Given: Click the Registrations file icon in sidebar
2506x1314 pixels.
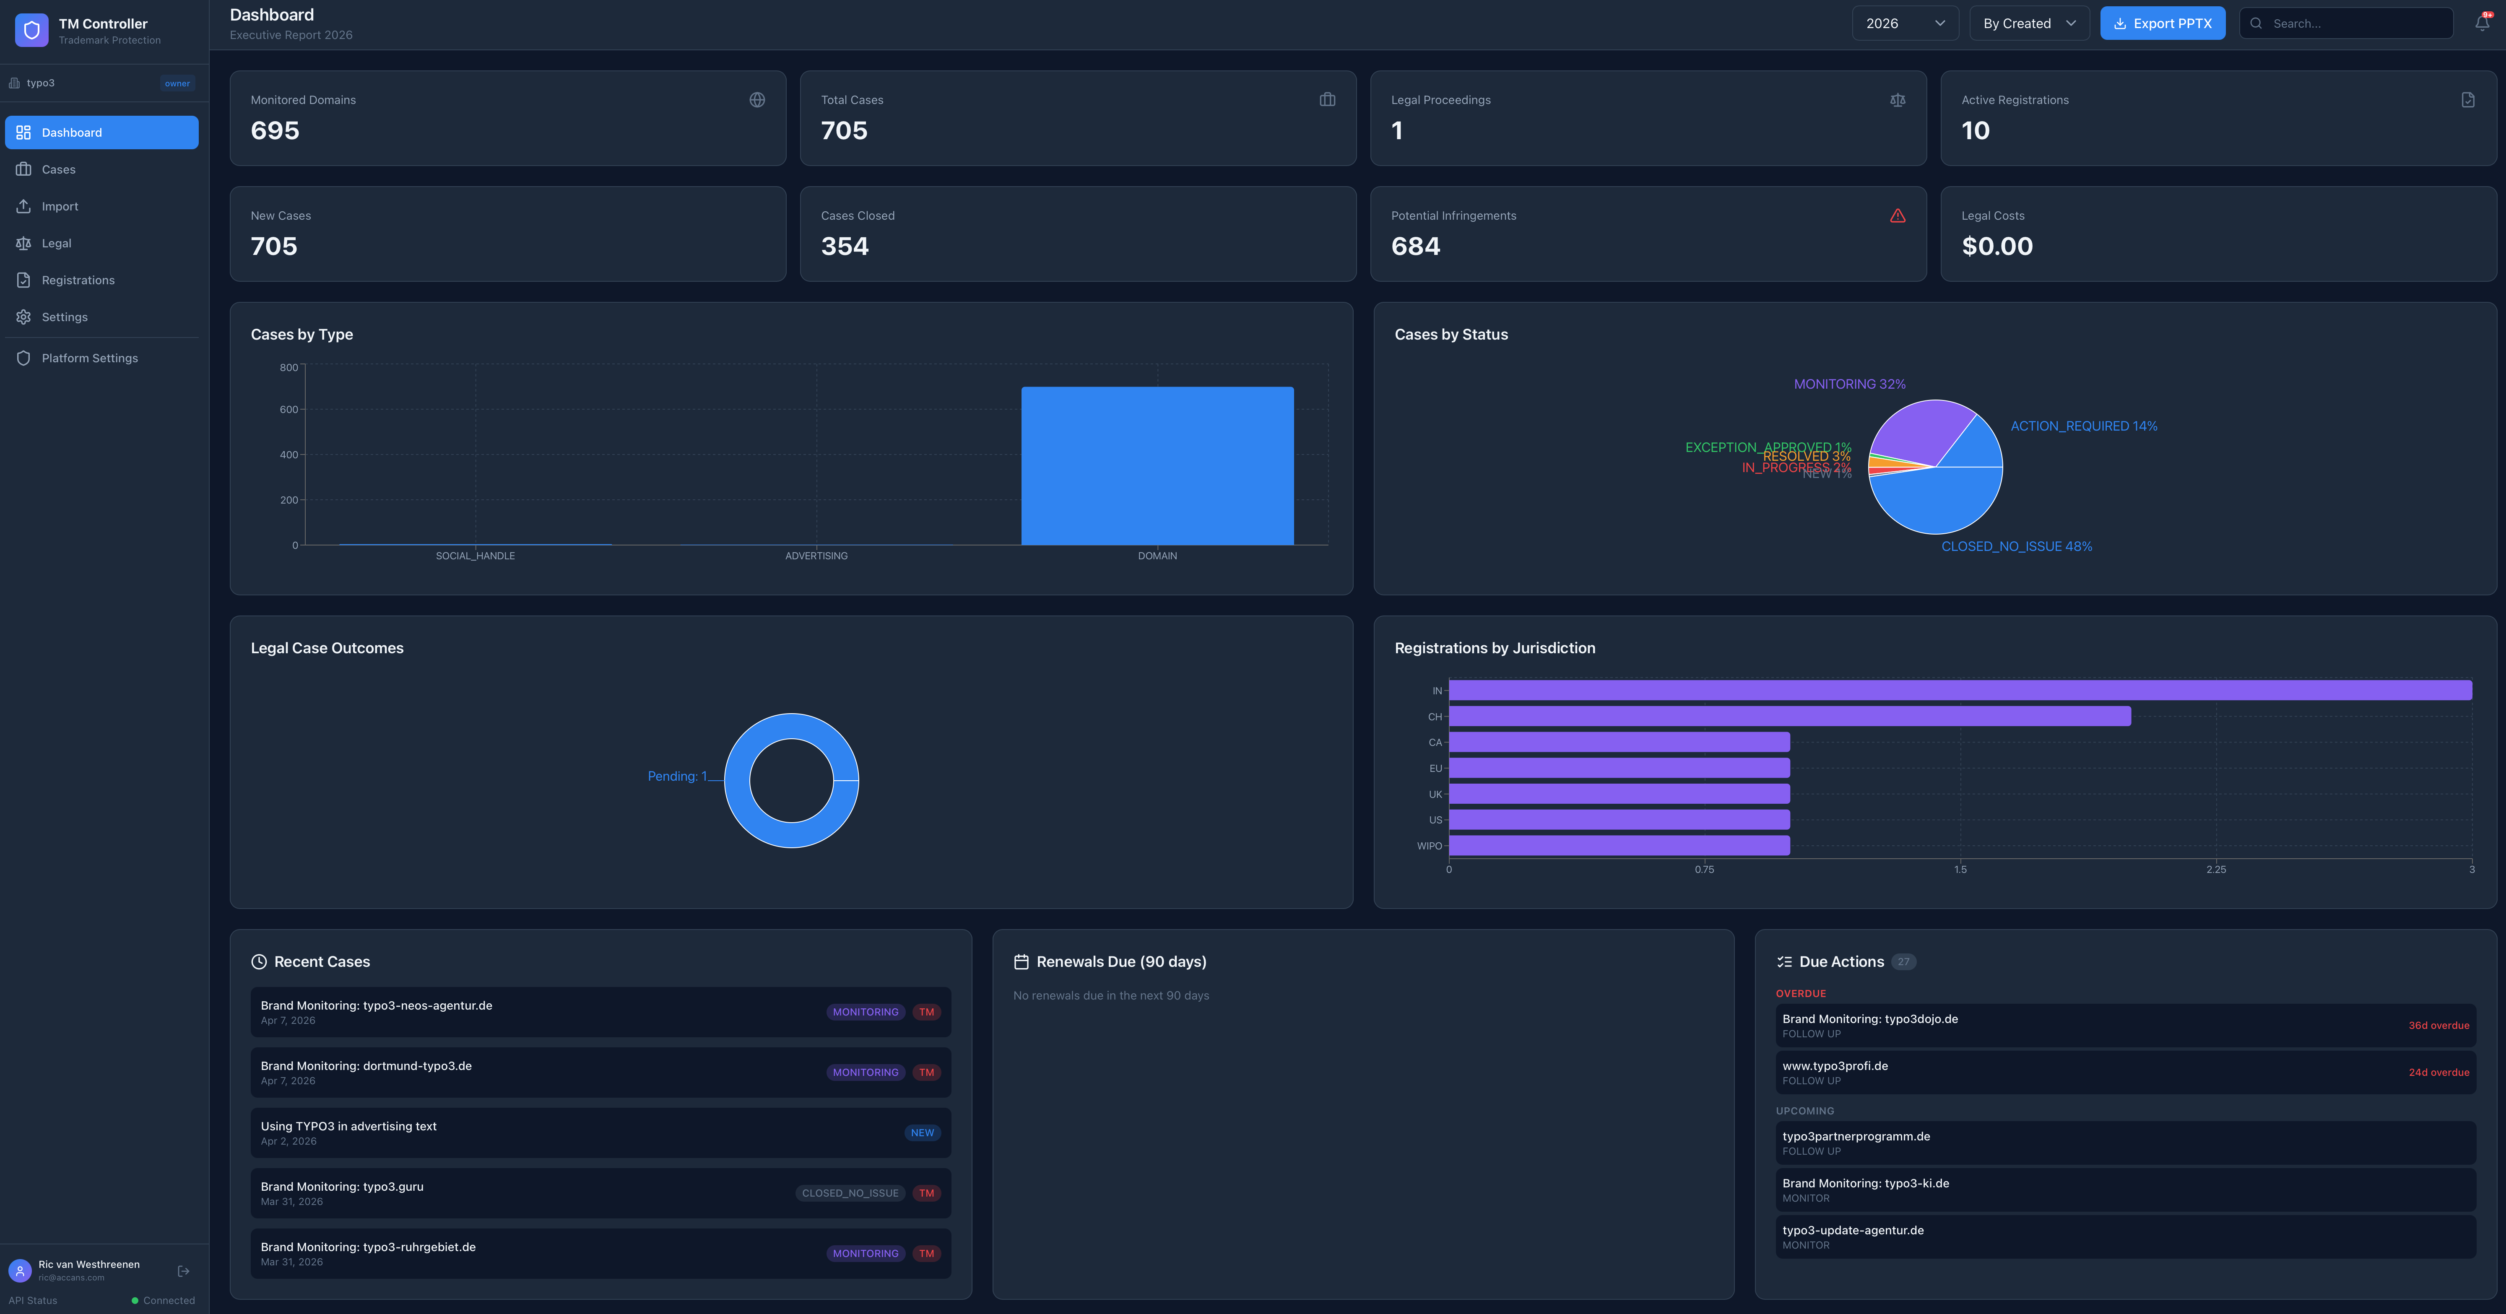Looking at the screenshot, I should (23, 280).
